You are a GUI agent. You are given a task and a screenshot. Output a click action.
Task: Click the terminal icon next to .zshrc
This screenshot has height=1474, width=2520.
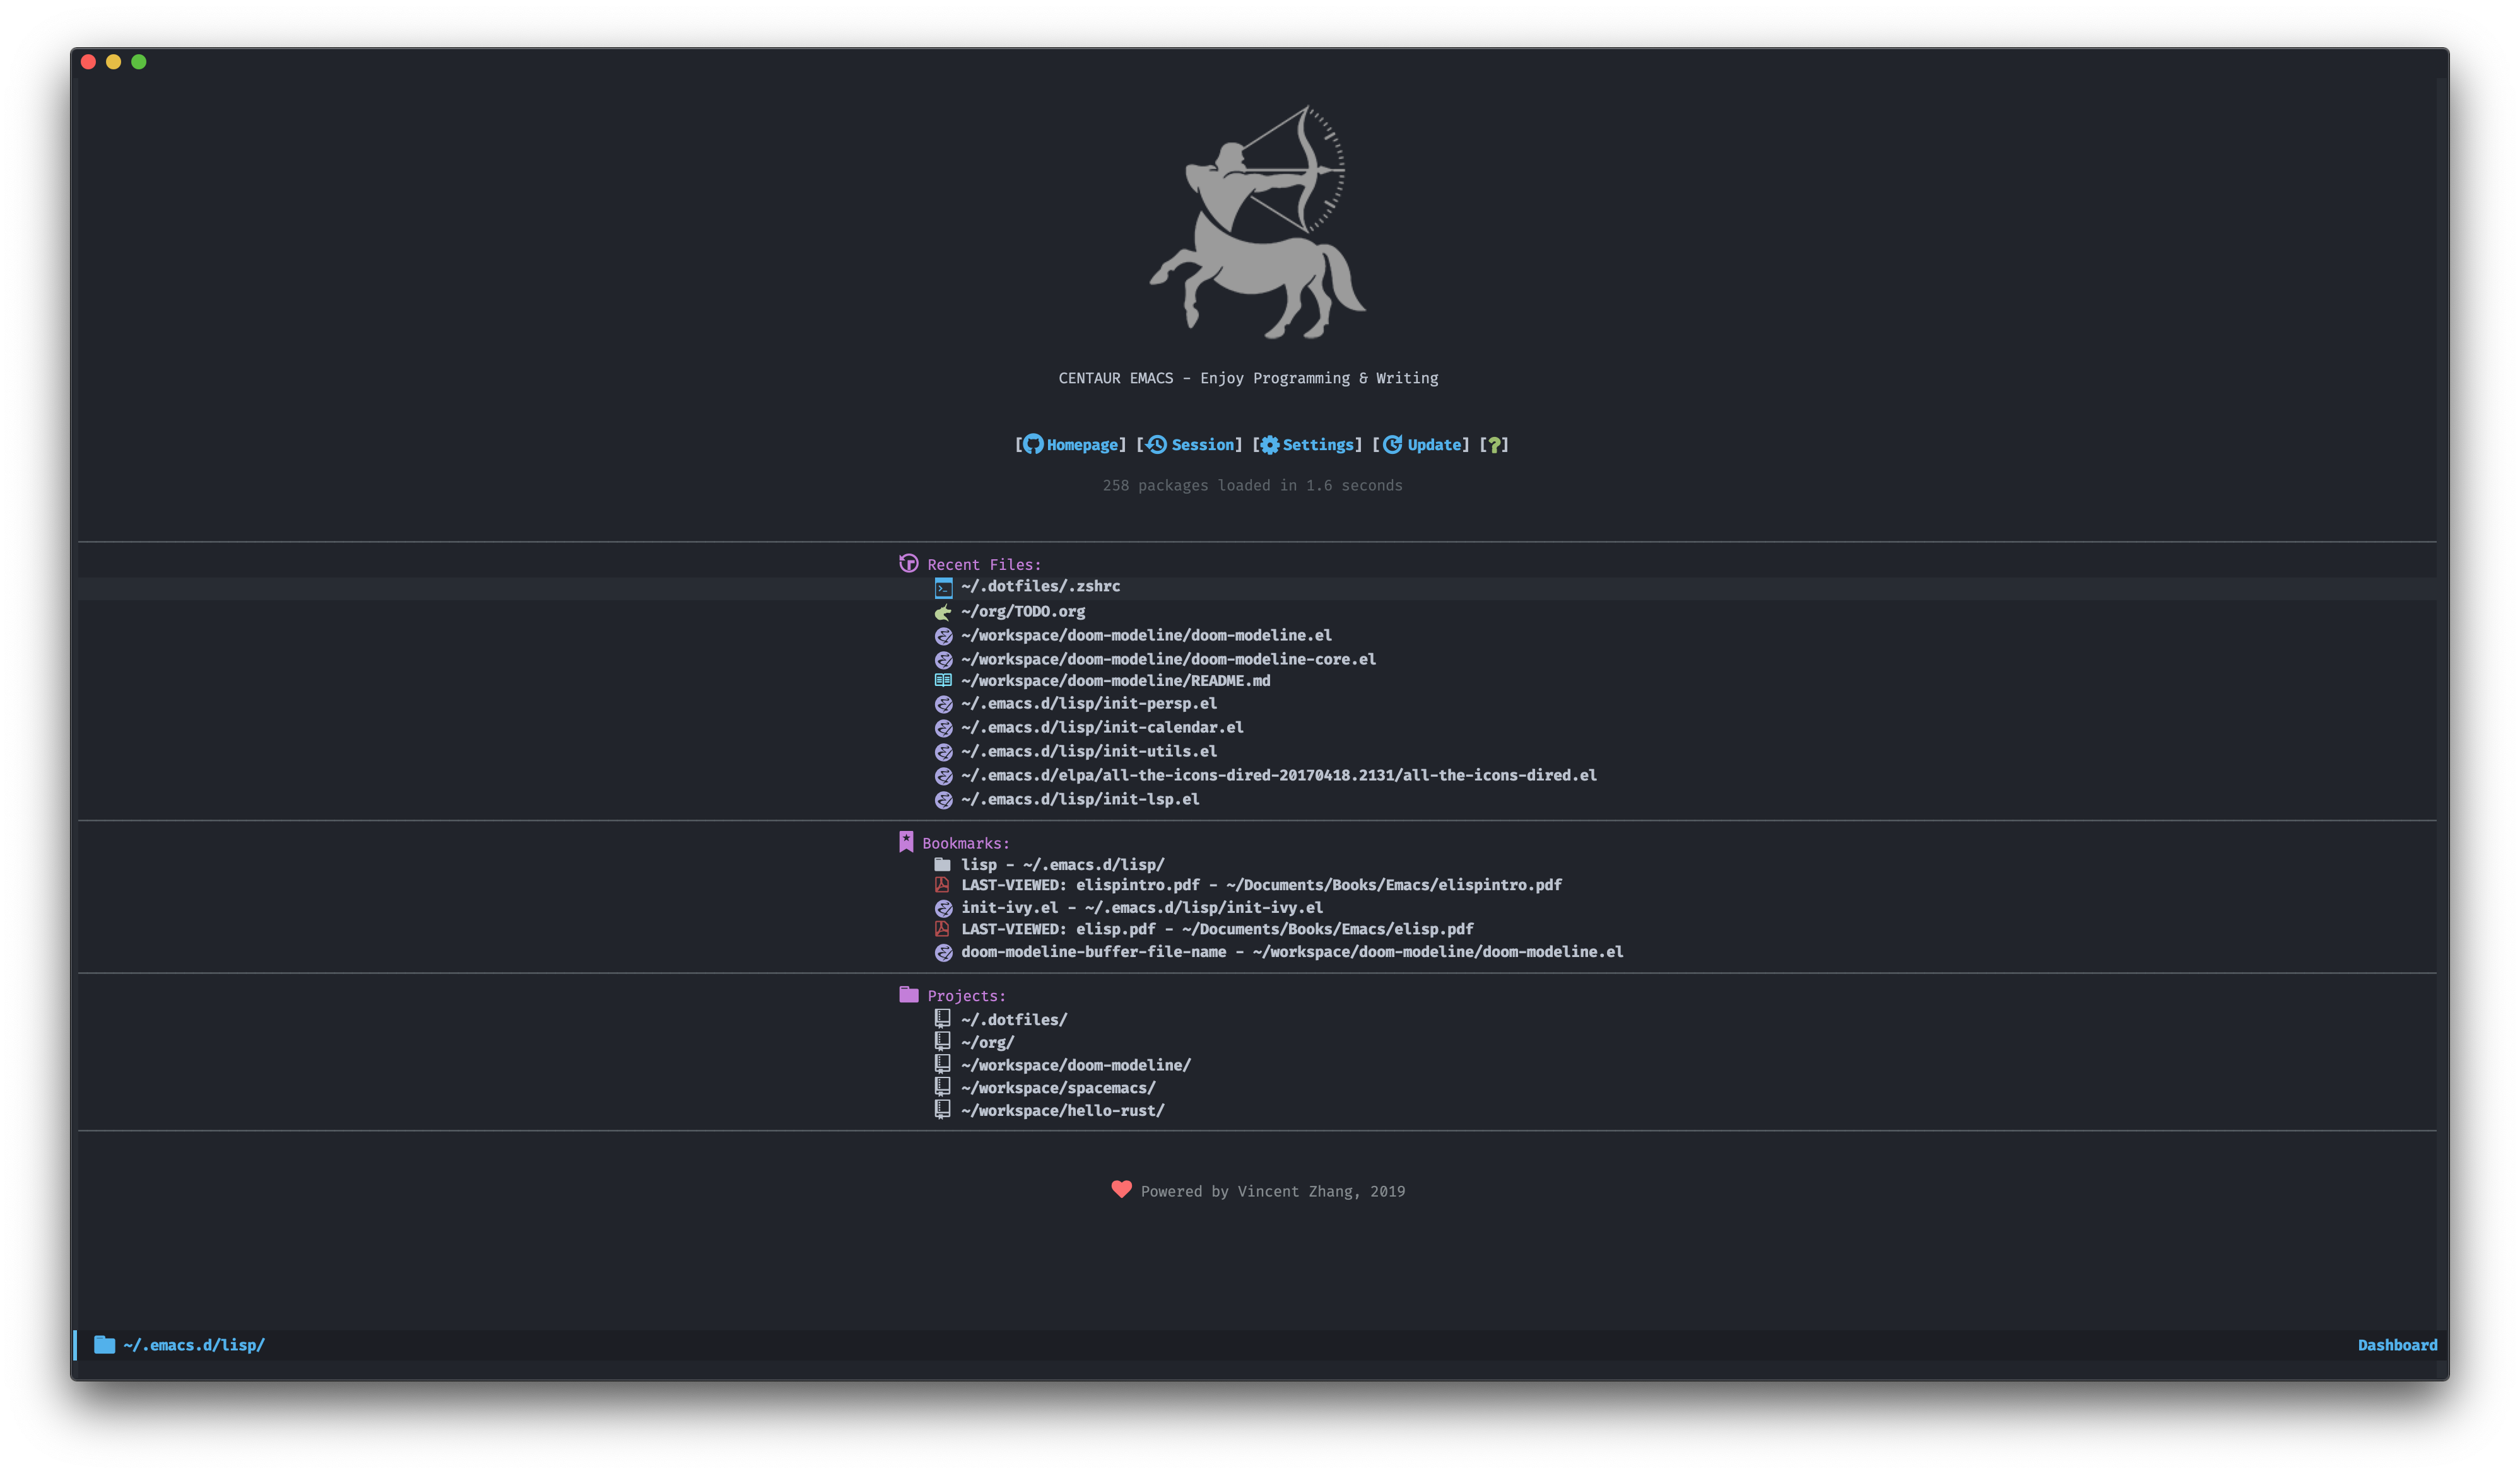coord(944,588)
